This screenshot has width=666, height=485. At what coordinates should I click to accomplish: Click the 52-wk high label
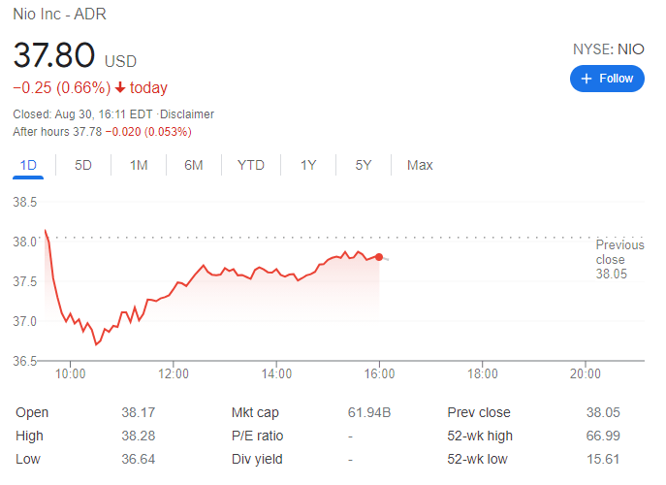[480, 436]
